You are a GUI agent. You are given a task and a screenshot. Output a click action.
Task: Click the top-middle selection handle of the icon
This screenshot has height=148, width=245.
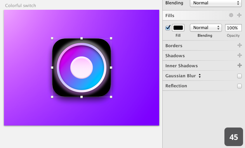[82, 38]
